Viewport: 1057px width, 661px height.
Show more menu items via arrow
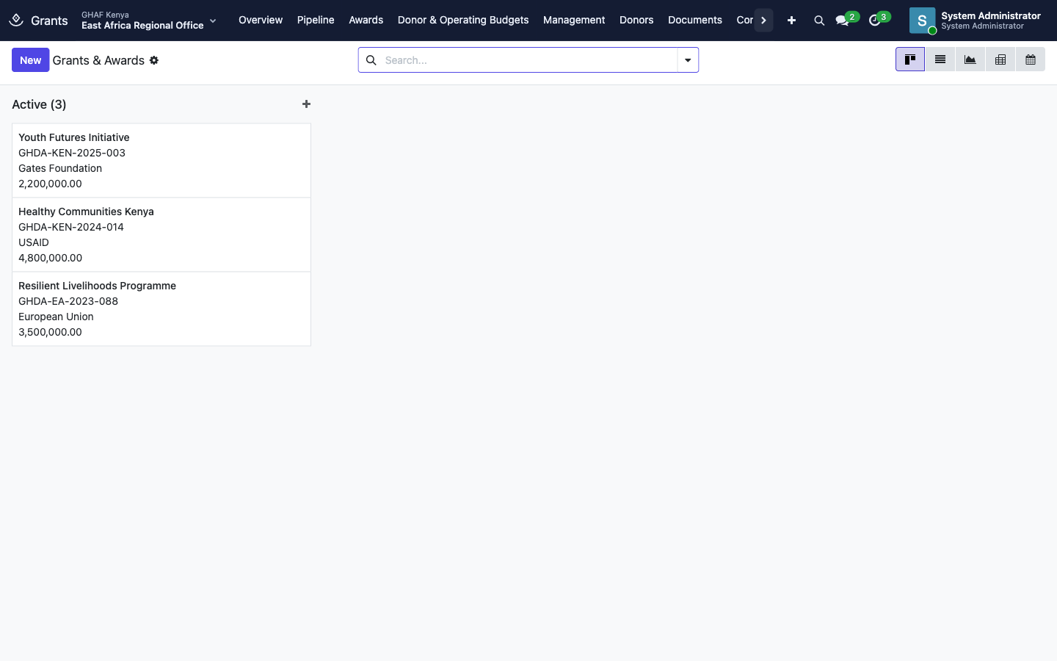tap(763, 21)
